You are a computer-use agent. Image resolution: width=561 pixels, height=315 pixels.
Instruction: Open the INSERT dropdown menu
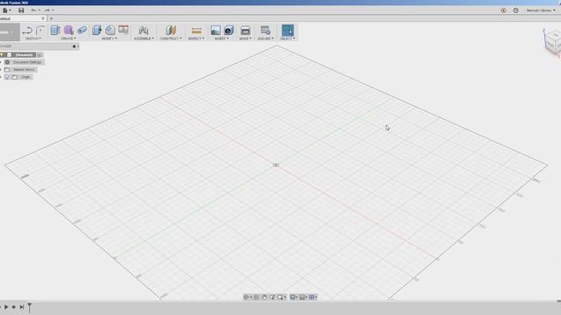point(222,38)
